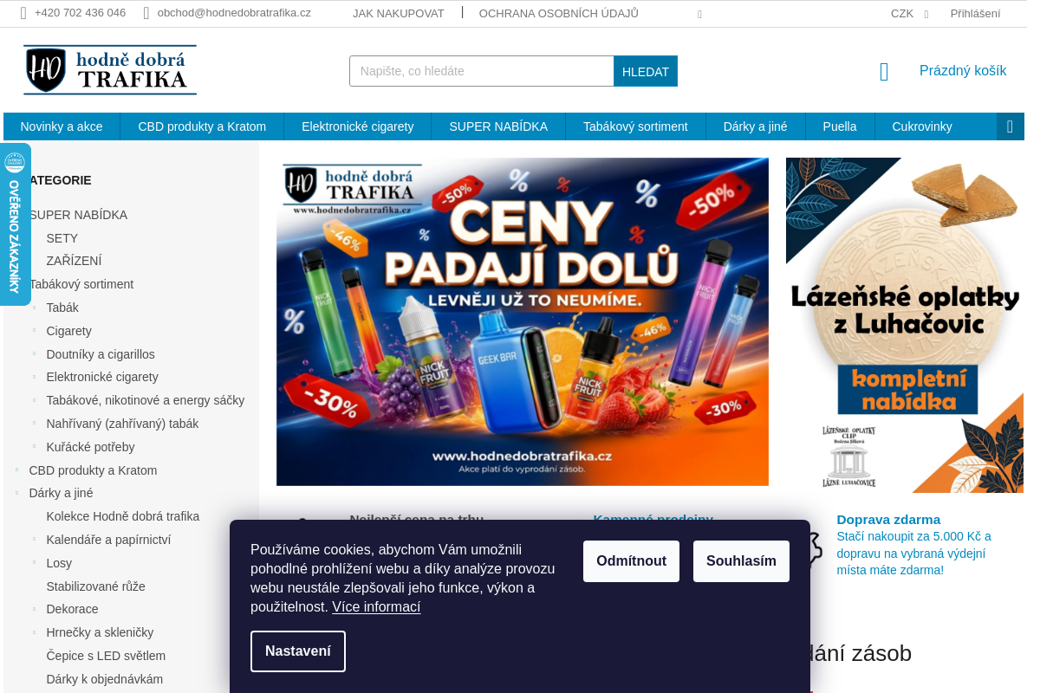Reject cookies with Odmítnout button
Screen dimensions: 1040x693
[631, 560]
